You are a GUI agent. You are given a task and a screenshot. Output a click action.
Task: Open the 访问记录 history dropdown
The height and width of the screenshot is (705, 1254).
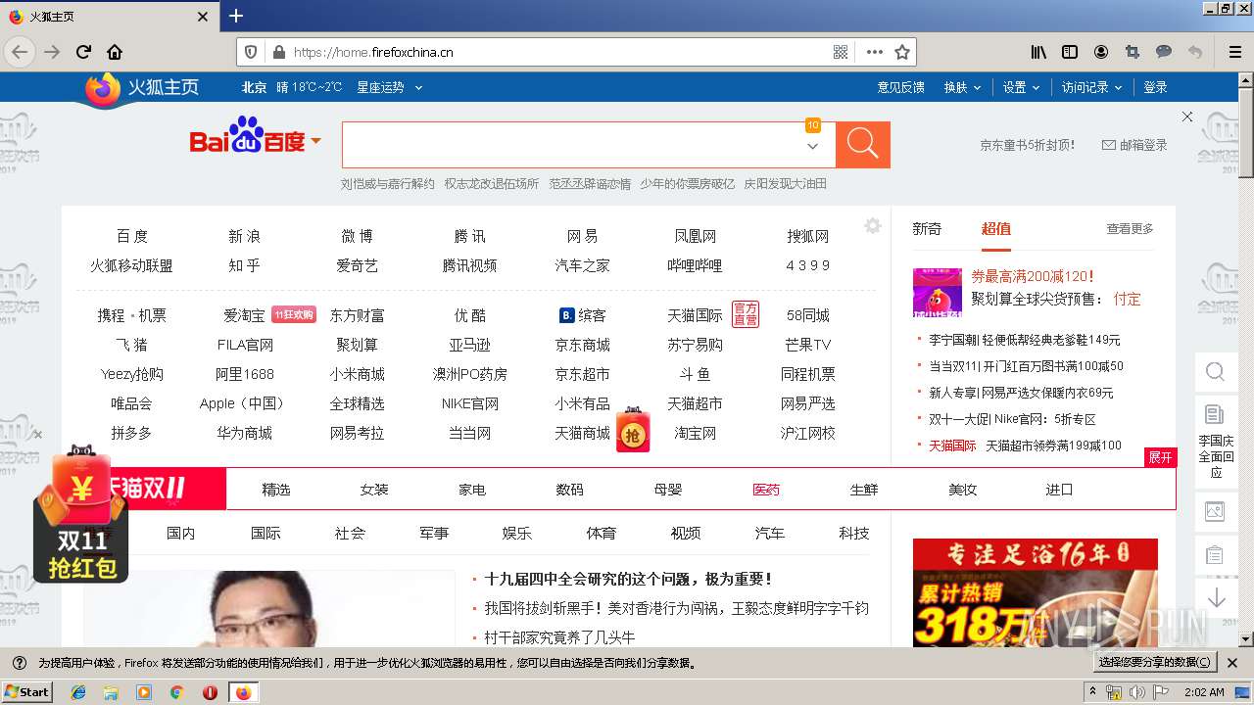click(x=1091, y=87)
